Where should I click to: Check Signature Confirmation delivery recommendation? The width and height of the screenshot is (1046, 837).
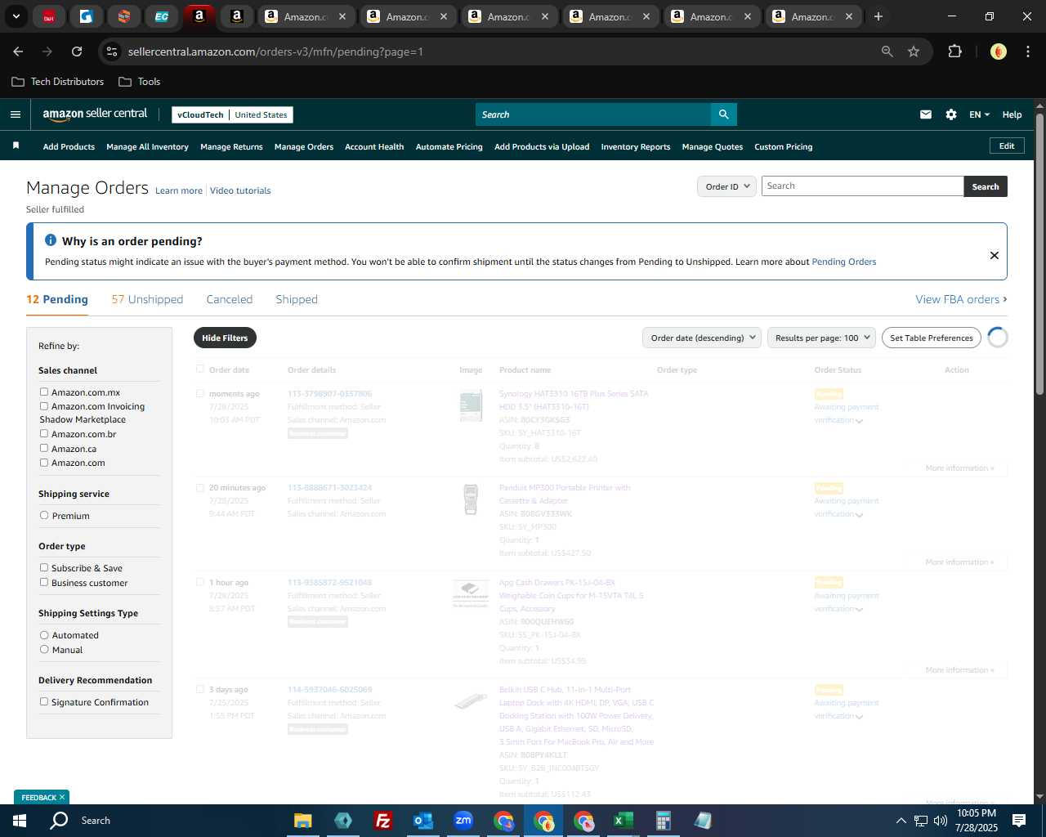click(44, 702)
